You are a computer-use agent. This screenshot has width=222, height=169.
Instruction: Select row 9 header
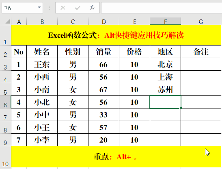pos(5,140)
